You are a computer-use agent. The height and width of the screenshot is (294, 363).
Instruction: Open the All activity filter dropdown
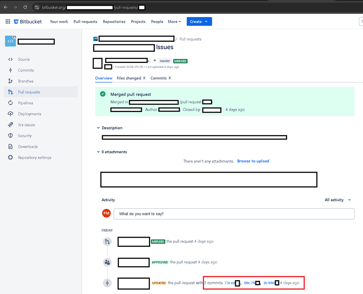[x=338, y=200]
